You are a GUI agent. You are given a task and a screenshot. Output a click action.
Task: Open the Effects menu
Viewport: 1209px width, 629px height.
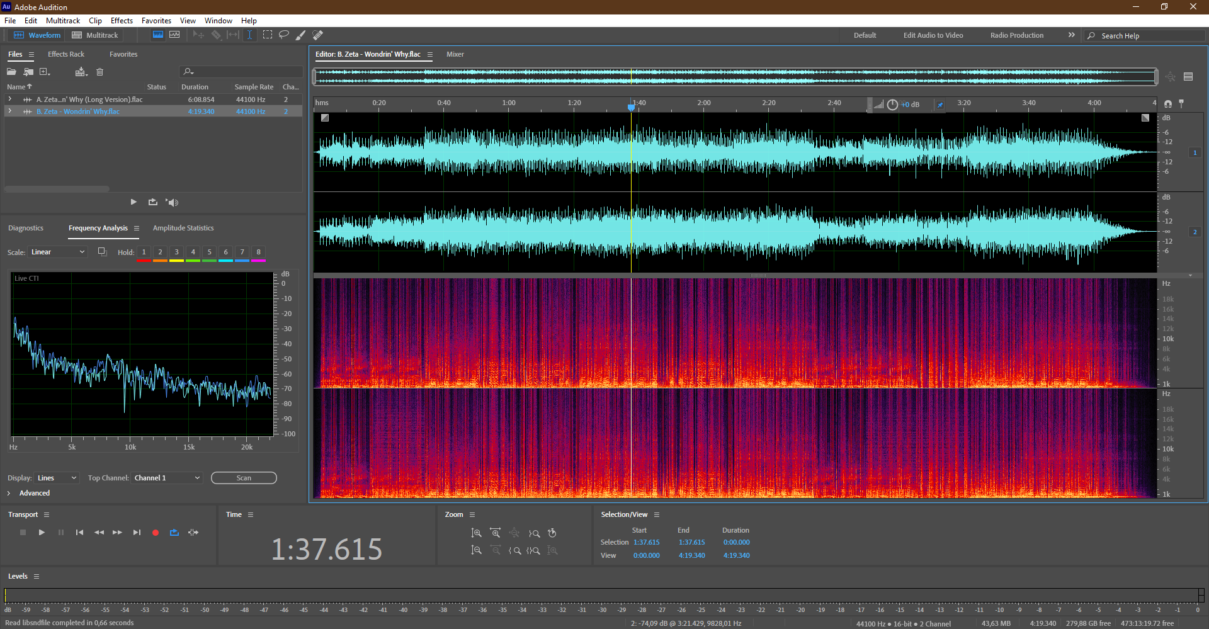[x=122, y=21]
